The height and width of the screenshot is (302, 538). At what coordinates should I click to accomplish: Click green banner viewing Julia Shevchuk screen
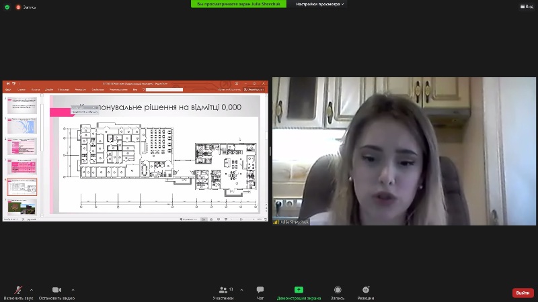(x=239, y=4)
